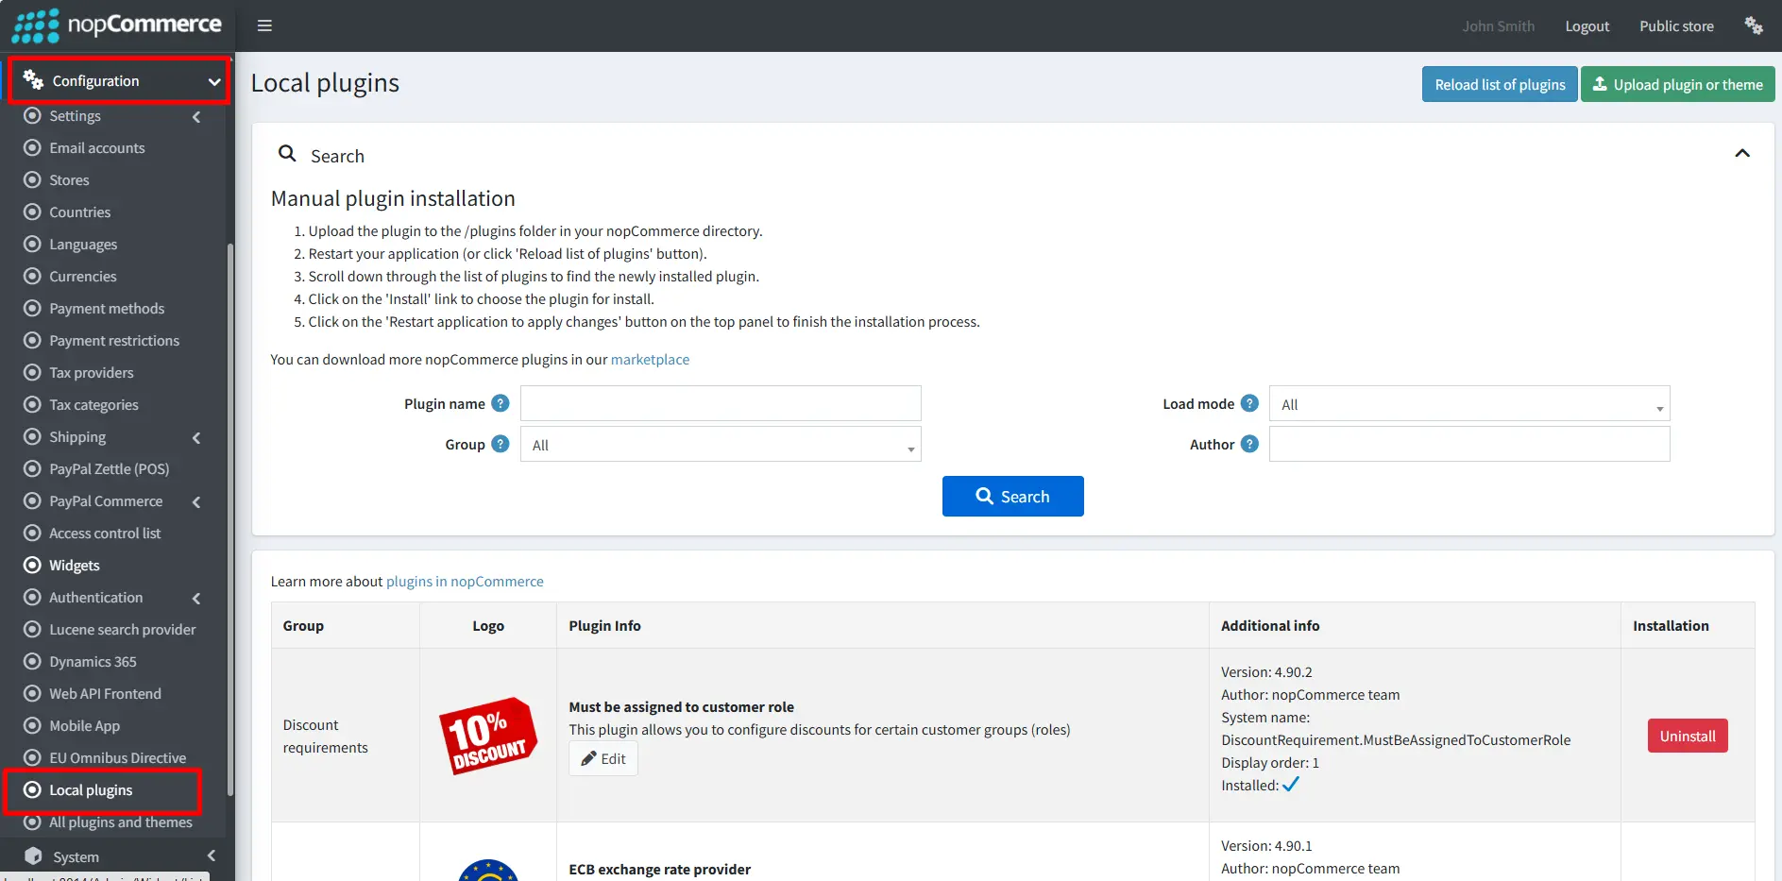Click the Author help icon
This screenshot has height=881, width=1782.
[x=1249, y=444]
